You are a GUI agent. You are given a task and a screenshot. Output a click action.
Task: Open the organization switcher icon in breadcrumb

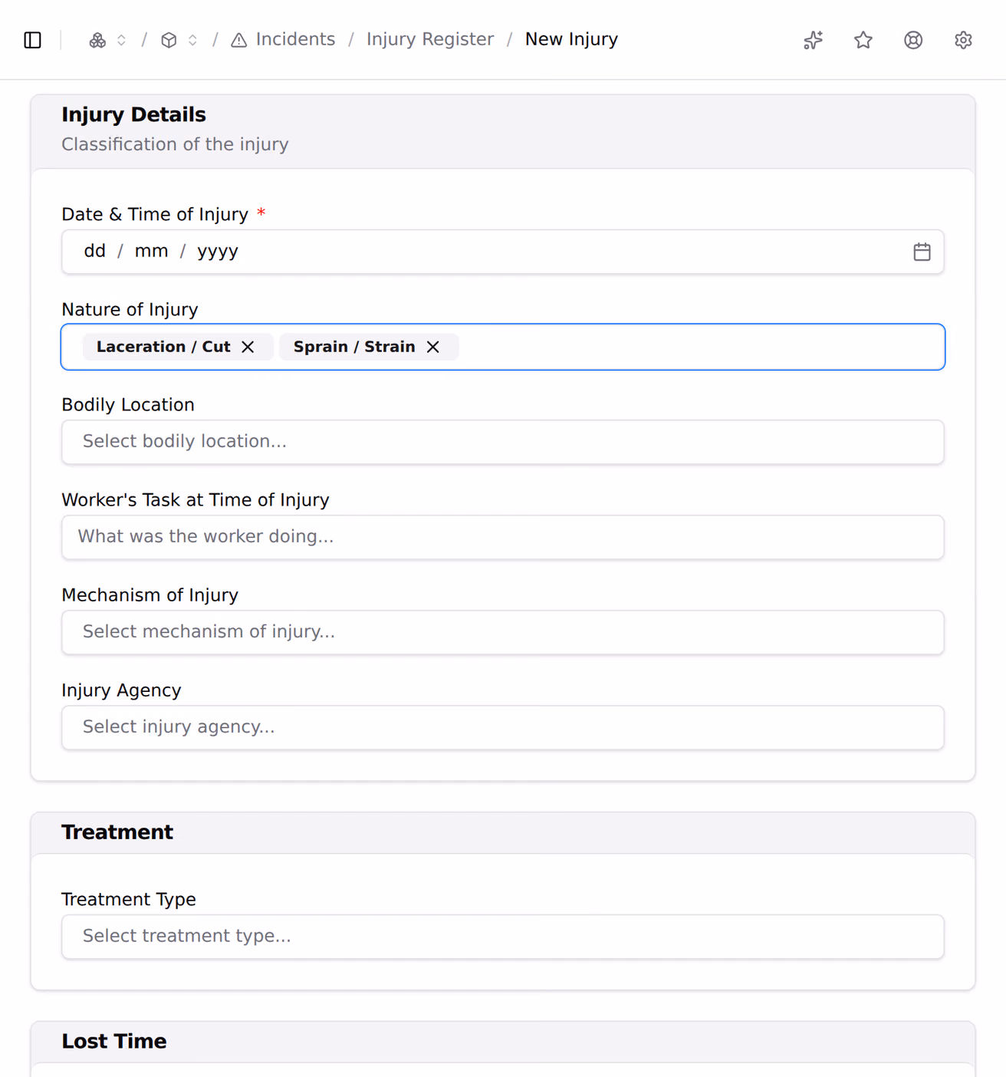tap(97, 40)
